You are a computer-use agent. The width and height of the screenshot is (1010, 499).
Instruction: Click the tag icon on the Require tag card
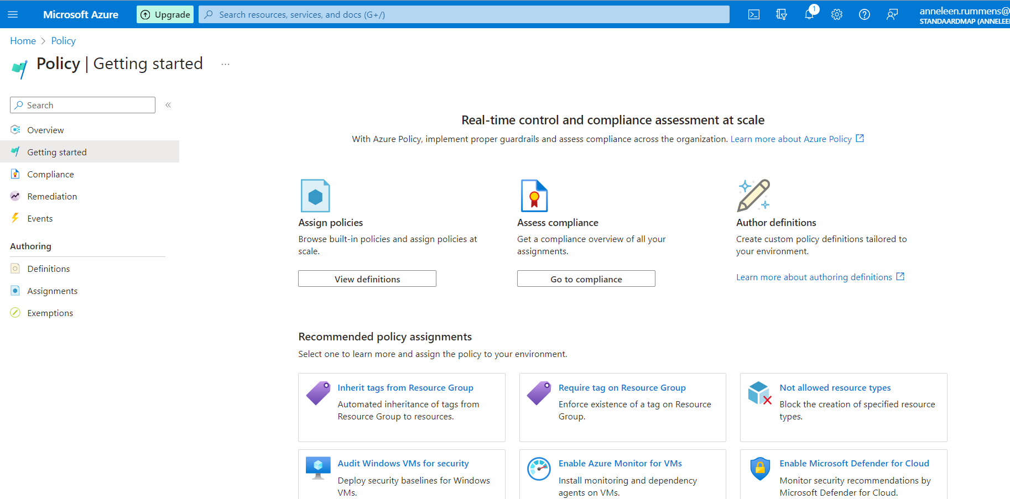539,393
